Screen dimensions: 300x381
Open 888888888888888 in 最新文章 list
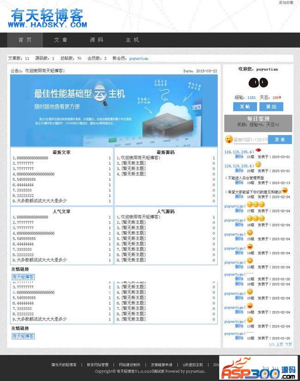(32, 158)
